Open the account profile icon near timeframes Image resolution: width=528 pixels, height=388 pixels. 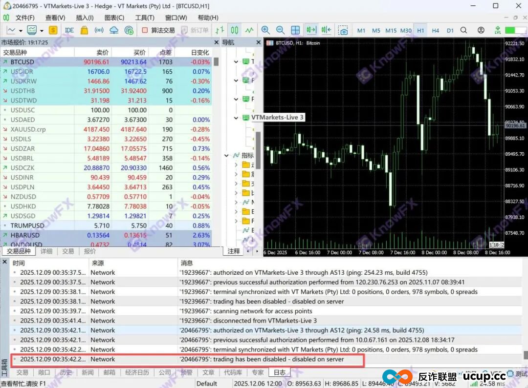(481, 30)
